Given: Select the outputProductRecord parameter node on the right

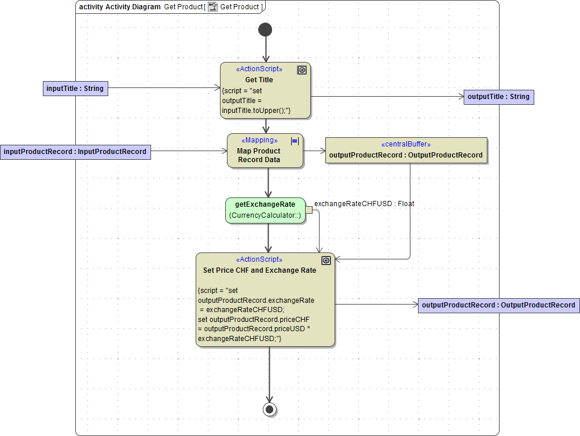Looking at the screenshot, I should tap(498, 305).
